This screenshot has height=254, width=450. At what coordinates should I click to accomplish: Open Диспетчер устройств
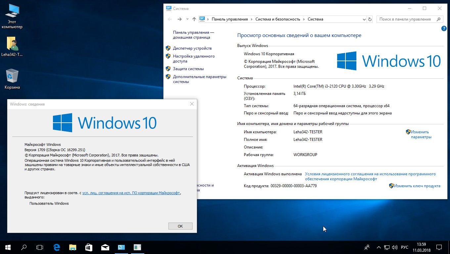(192, 48)
